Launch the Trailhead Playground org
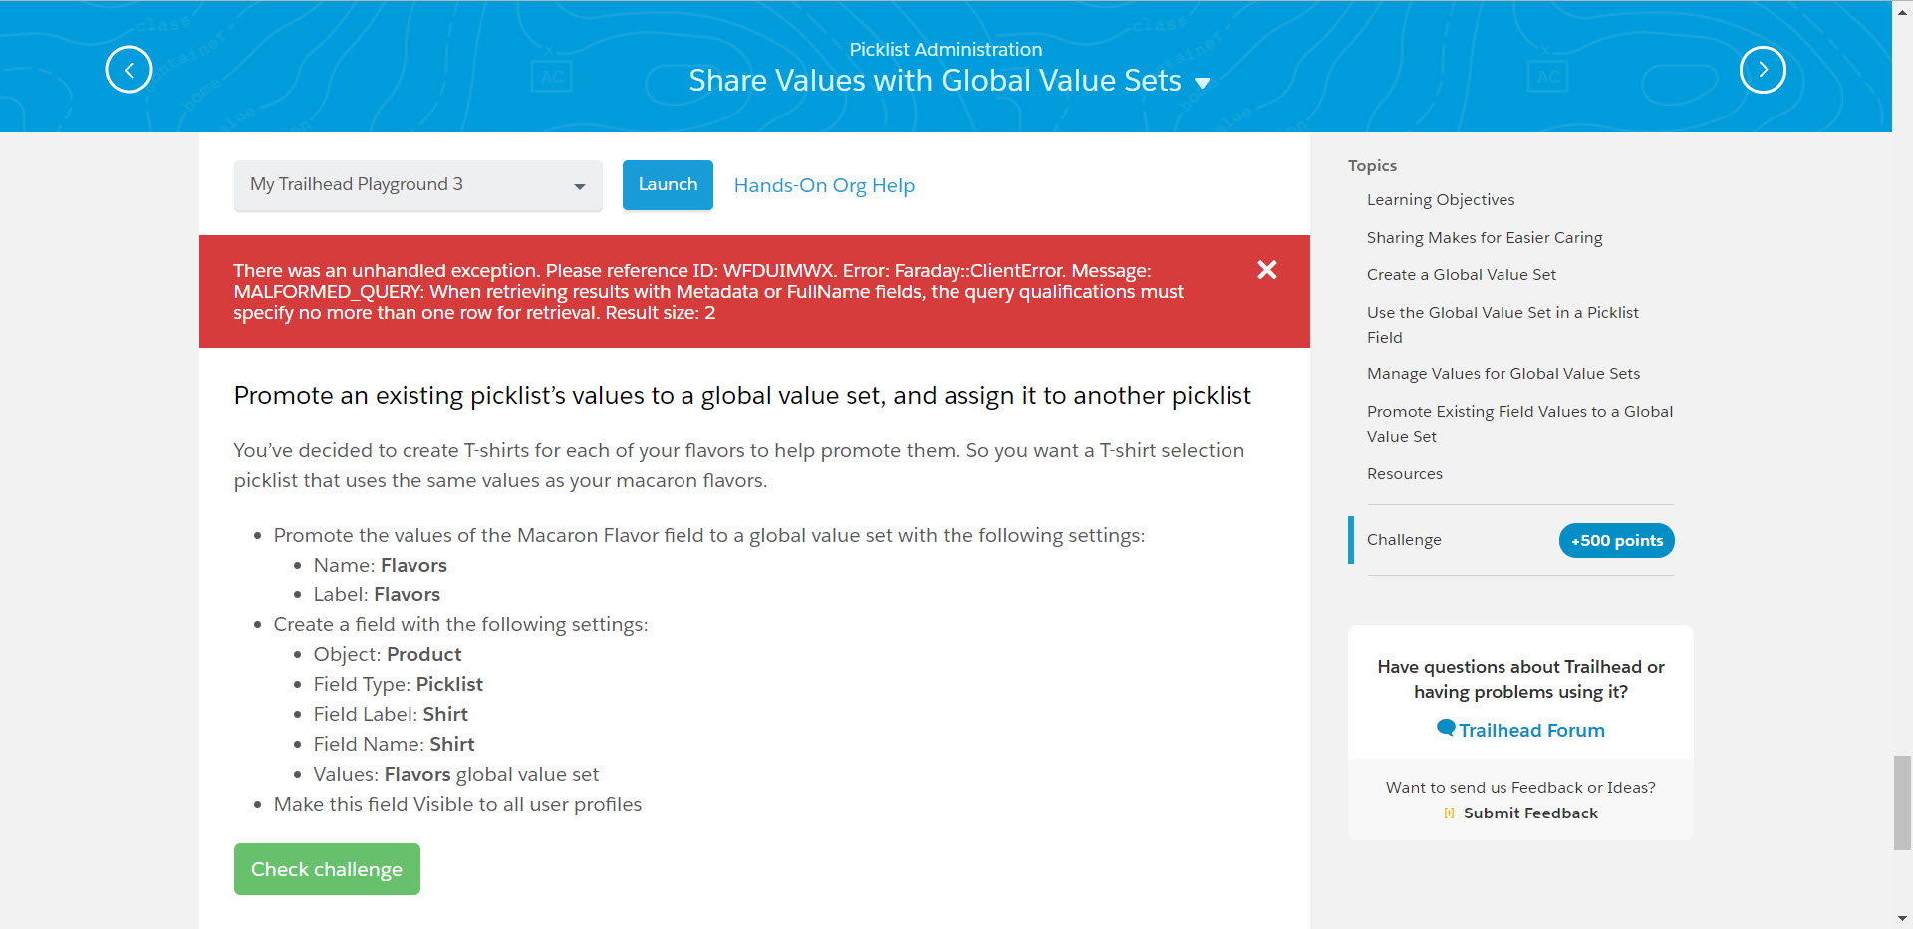This screenshot has width=1913, height=929. tap(668, 185)
